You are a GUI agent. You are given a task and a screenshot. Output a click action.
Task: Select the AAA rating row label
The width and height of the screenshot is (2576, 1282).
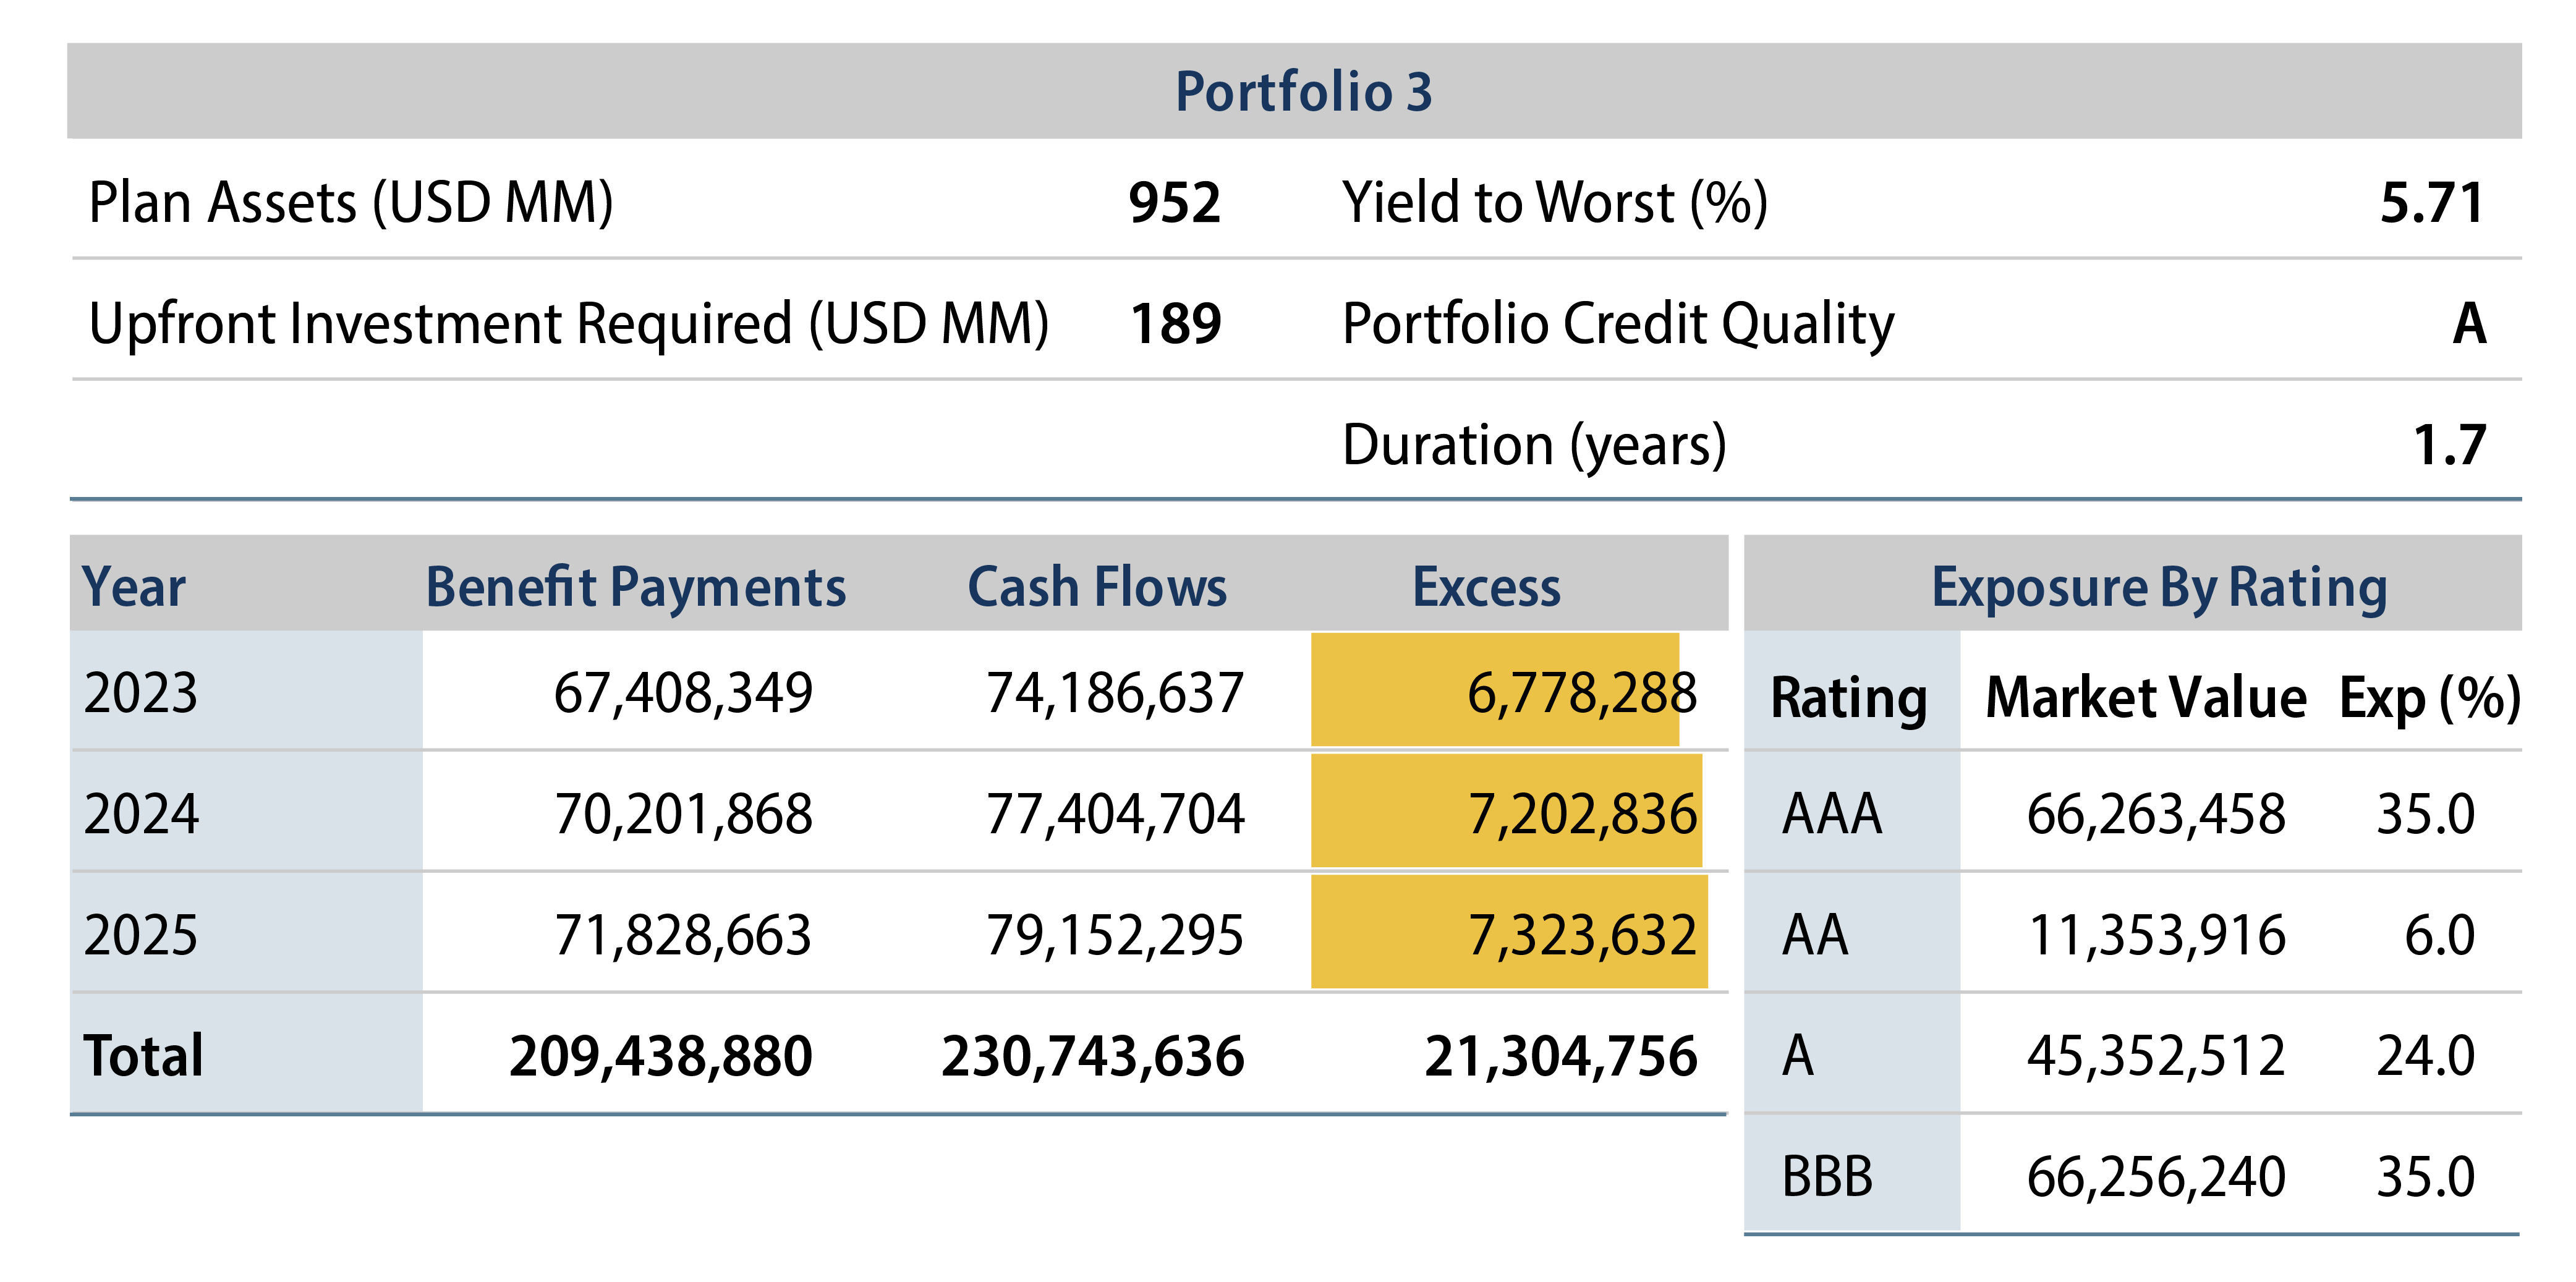[1831, 814]
